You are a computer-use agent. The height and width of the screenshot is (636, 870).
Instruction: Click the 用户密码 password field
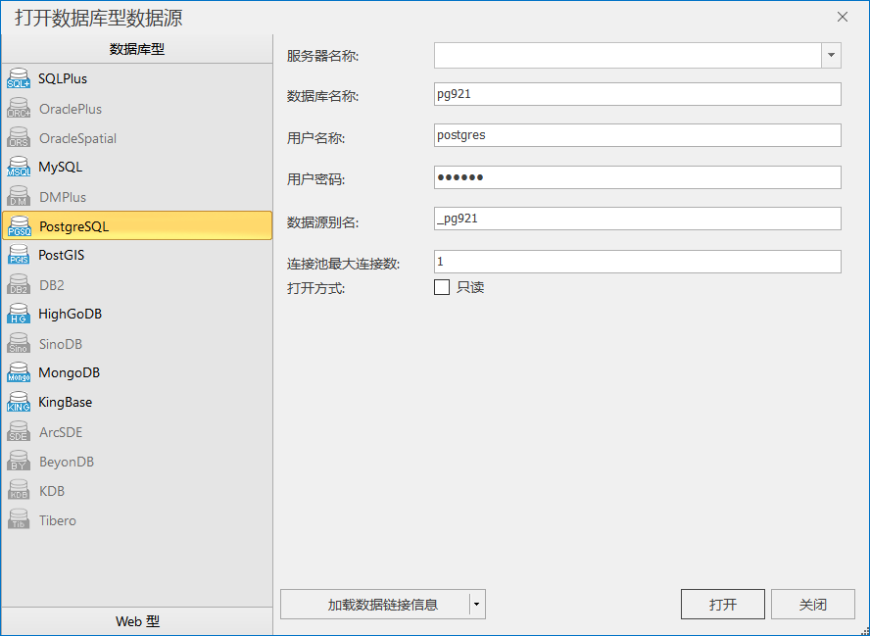(637, 177)
